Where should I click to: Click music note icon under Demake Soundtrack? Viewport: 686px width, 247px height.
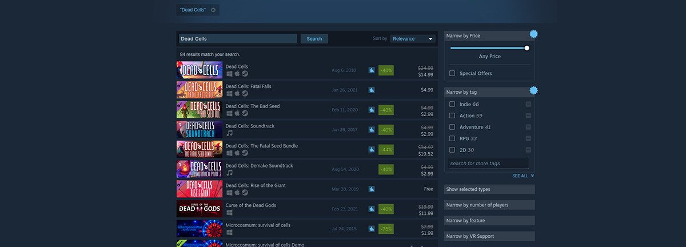[x=229, y=173]
